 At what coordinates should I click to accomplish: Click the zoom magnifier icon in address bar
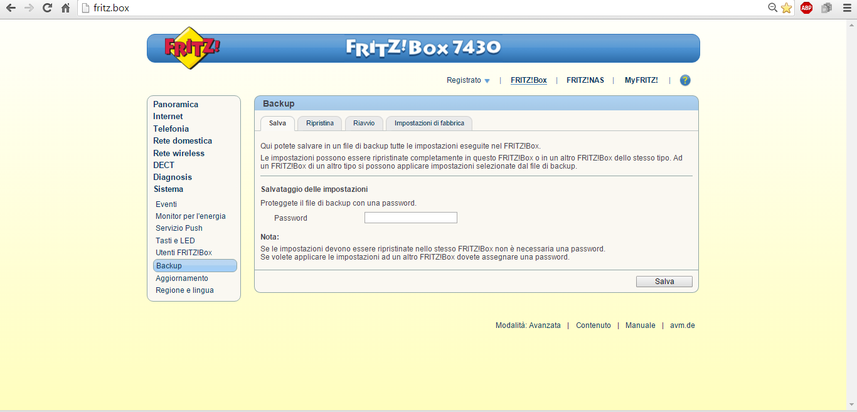click(x=773, y=8)
